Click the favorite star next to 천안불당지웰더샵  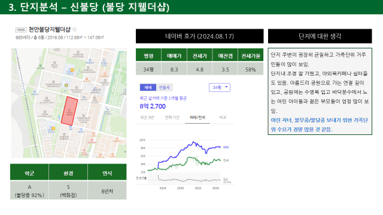tap(75, 29)
